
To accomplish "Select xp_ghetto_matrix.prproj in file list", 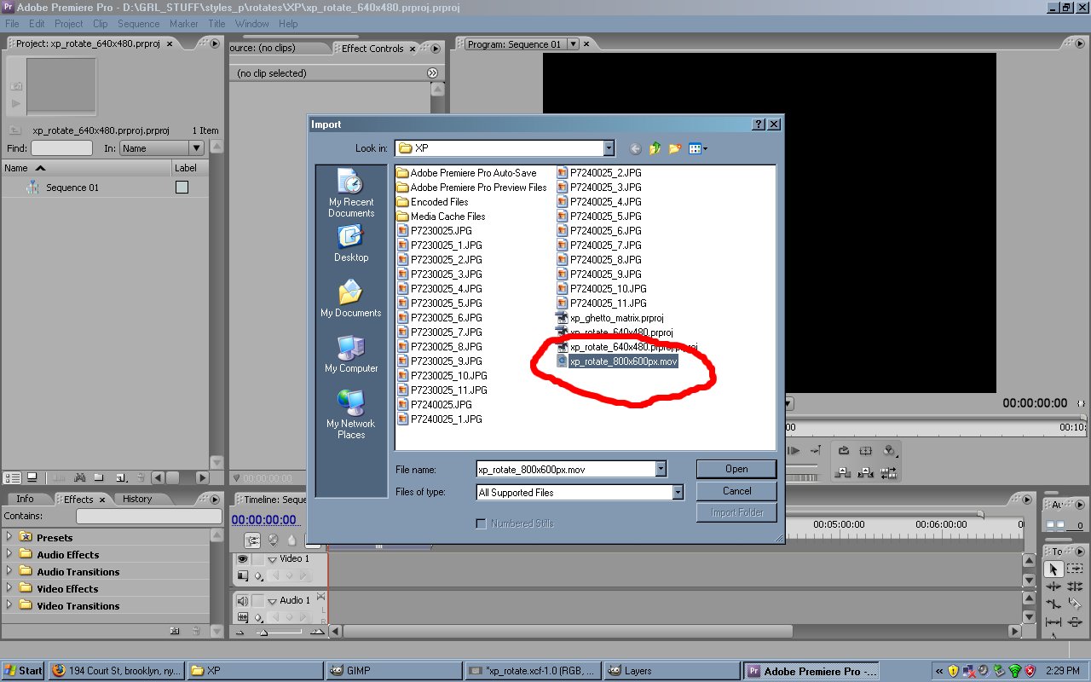I will [x=616, y=318].
